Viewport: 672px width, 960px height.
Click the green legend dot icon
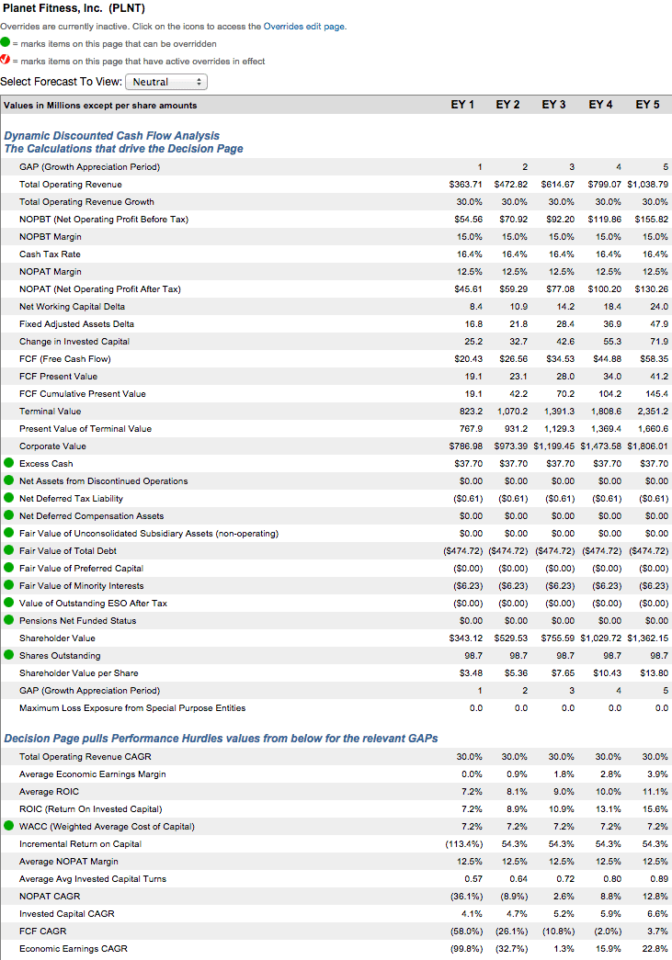click(5, 42)
